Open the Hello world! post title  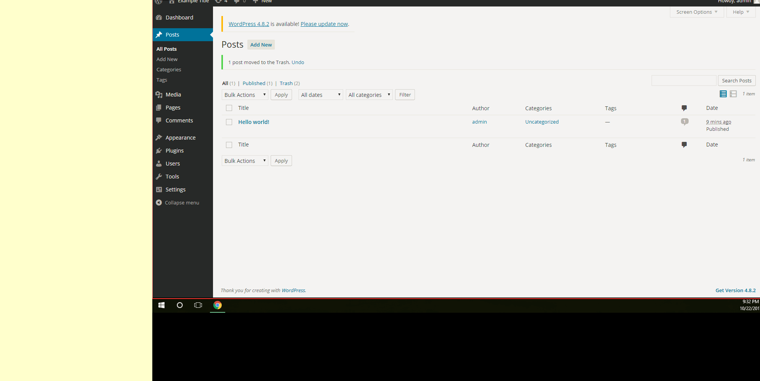(254, 122)
